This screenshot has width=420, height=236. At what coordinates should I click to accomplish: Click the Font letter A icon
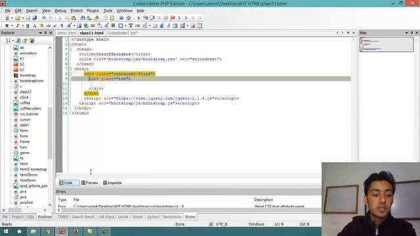(35, 26)
